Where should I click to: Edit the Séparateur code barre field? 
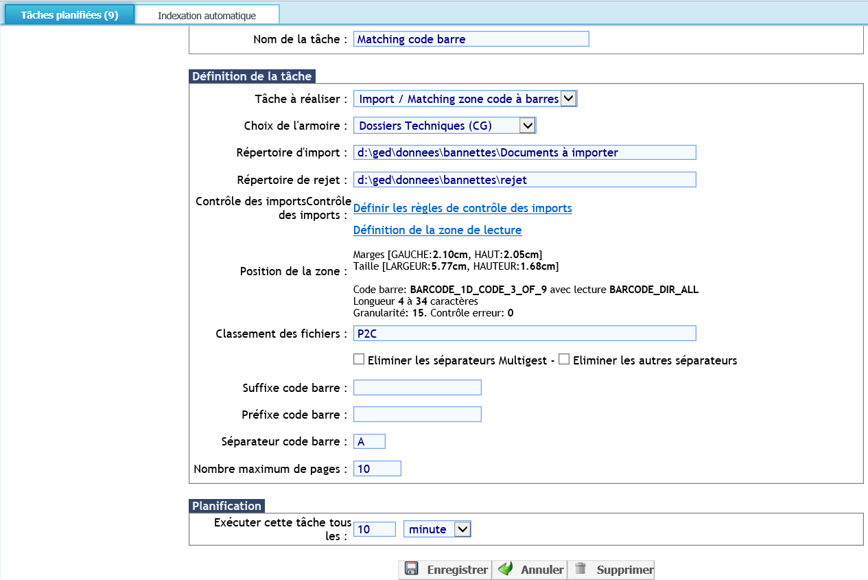(x=369, y=441)
